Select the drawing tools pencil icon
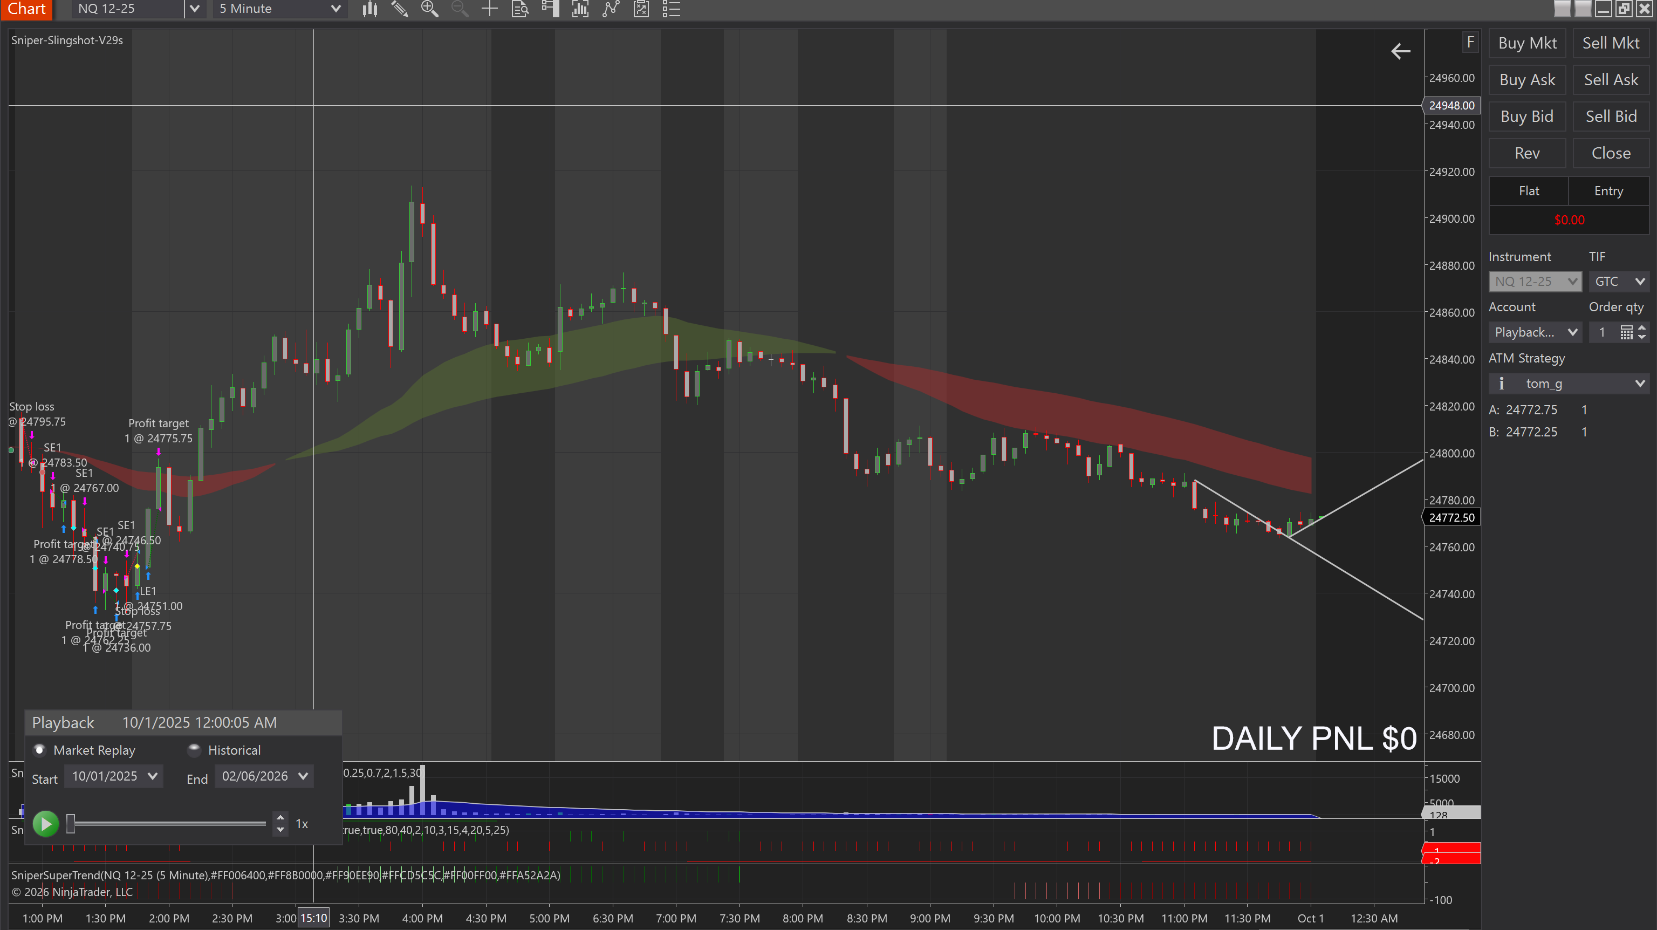Image resolution: width=1657 pixels, height=930 pixels. [x=400, y=9]
